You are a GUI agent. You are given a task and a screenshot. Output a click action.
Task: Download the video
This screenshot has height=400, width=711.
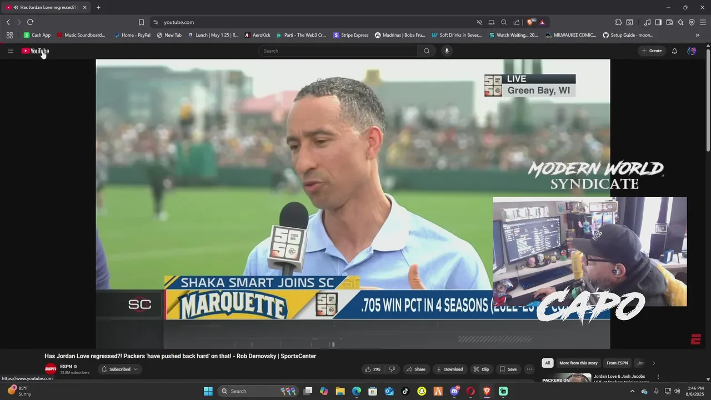tap(449, 369)
